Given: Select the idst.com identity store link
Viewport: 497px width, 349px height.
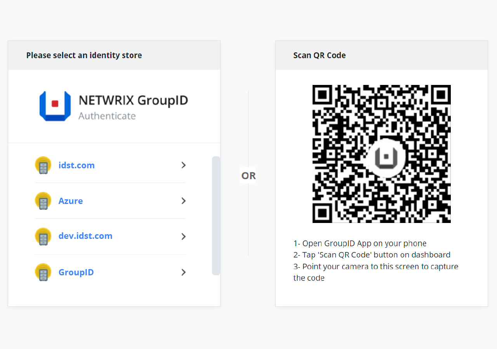Looking at the screenshot, I should point(76,165).
